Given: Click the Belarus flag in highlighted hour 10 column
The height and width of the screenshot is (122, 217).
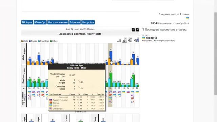Looking at the screenshot, I should (x=110, y=95).
